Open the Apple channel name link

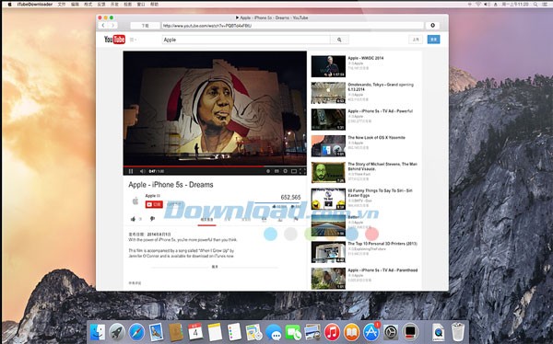tap(150, 196)
